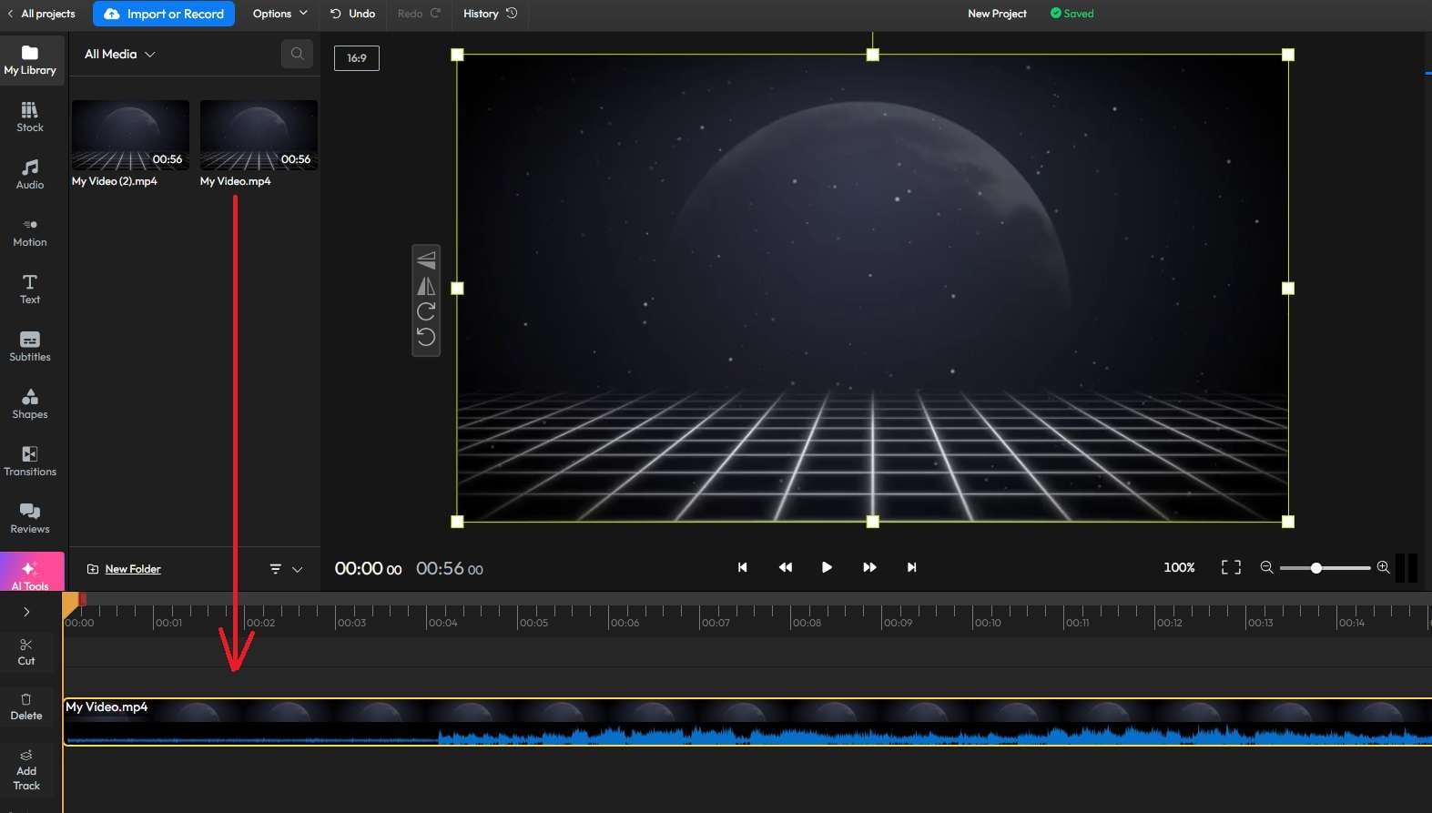Open the Reviews panel

[x=30, y=519]
